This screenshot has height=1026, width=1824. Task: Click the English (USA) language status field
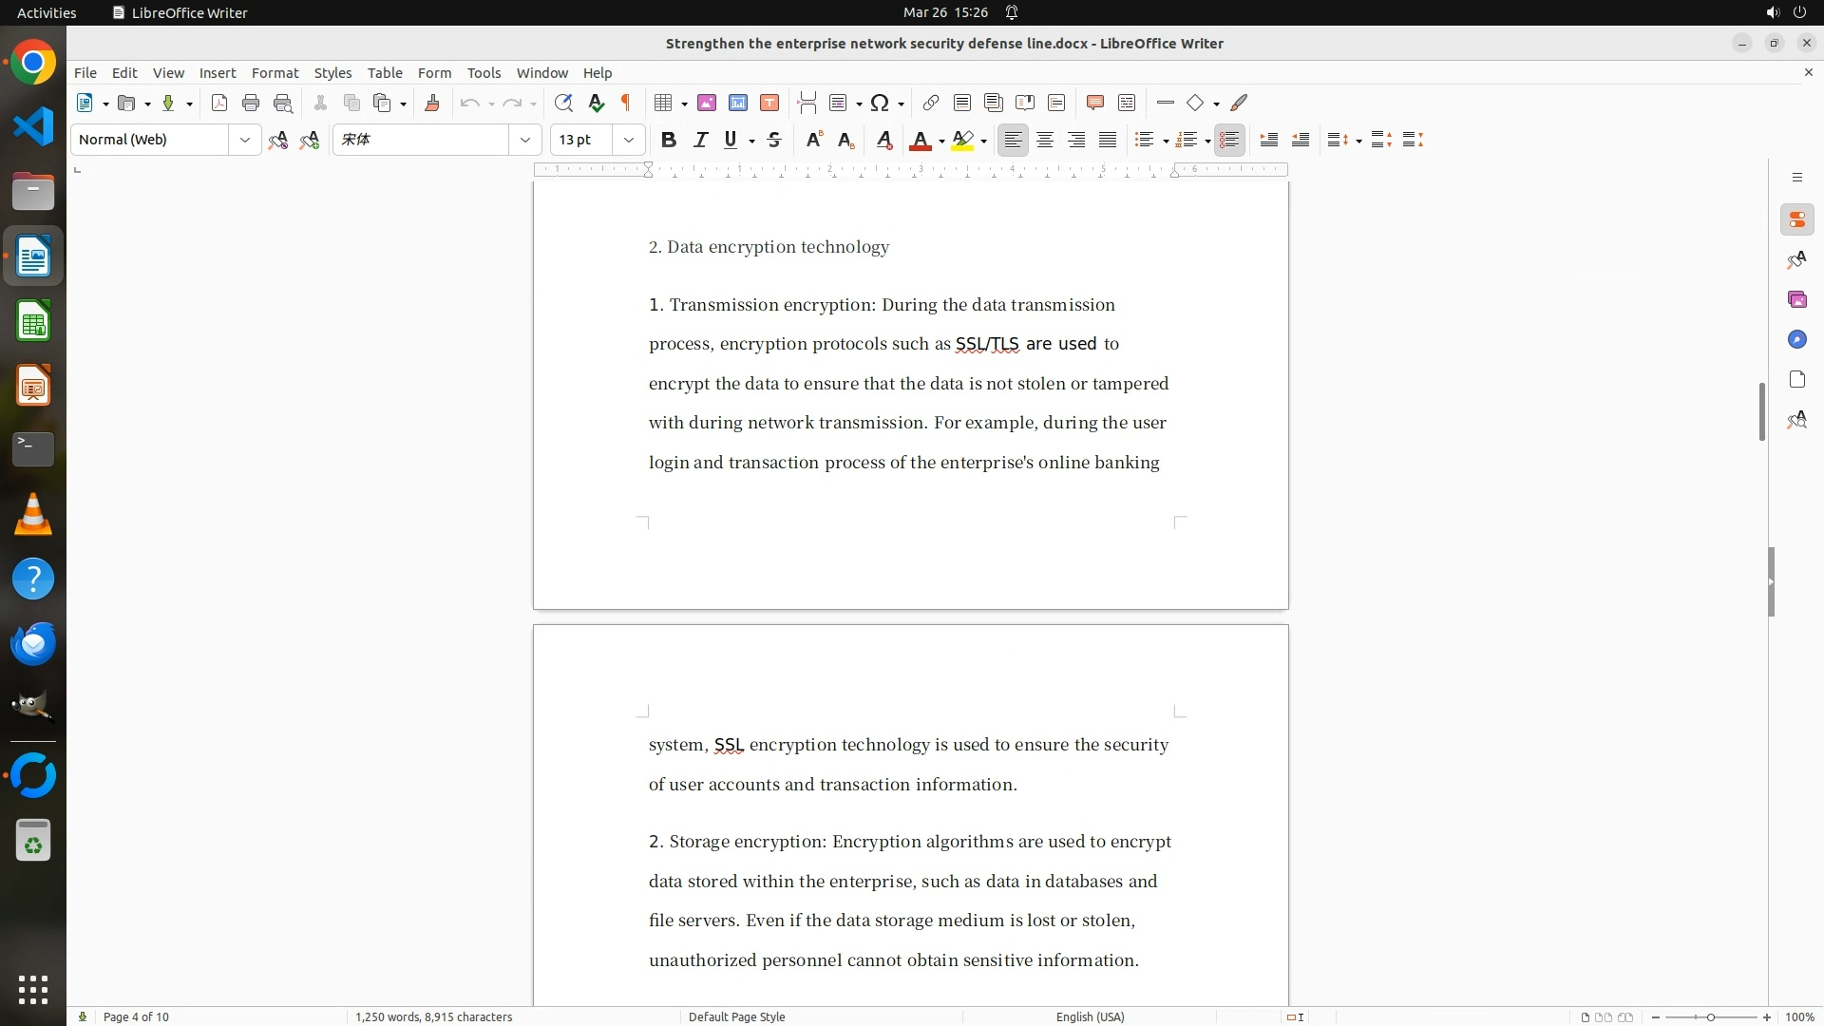pyautogui.click(x=1090, y=1016)
